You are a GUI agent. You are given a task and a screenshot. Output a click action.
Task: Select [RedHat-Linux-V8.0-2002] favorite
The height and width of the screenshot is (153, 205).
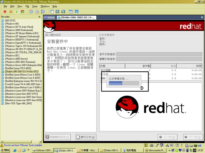coord(18,68)
